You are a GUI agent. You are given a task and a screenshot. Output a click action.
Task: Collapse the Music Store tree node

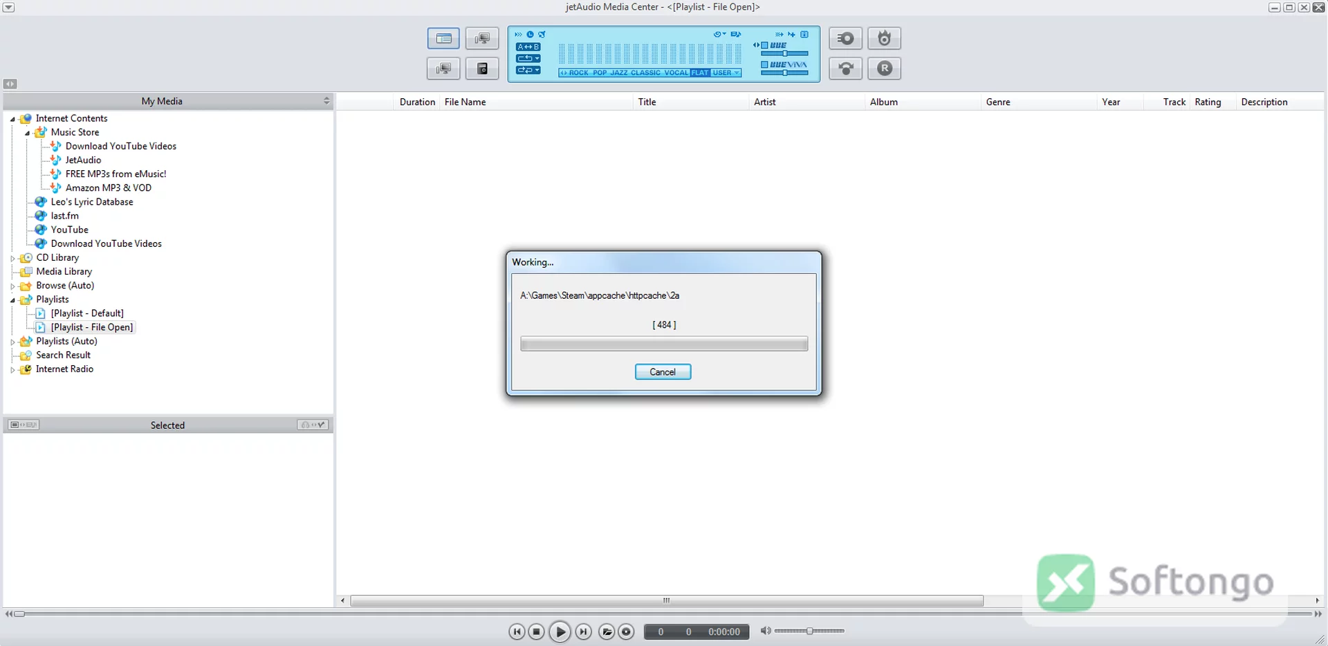click(28, 133)
